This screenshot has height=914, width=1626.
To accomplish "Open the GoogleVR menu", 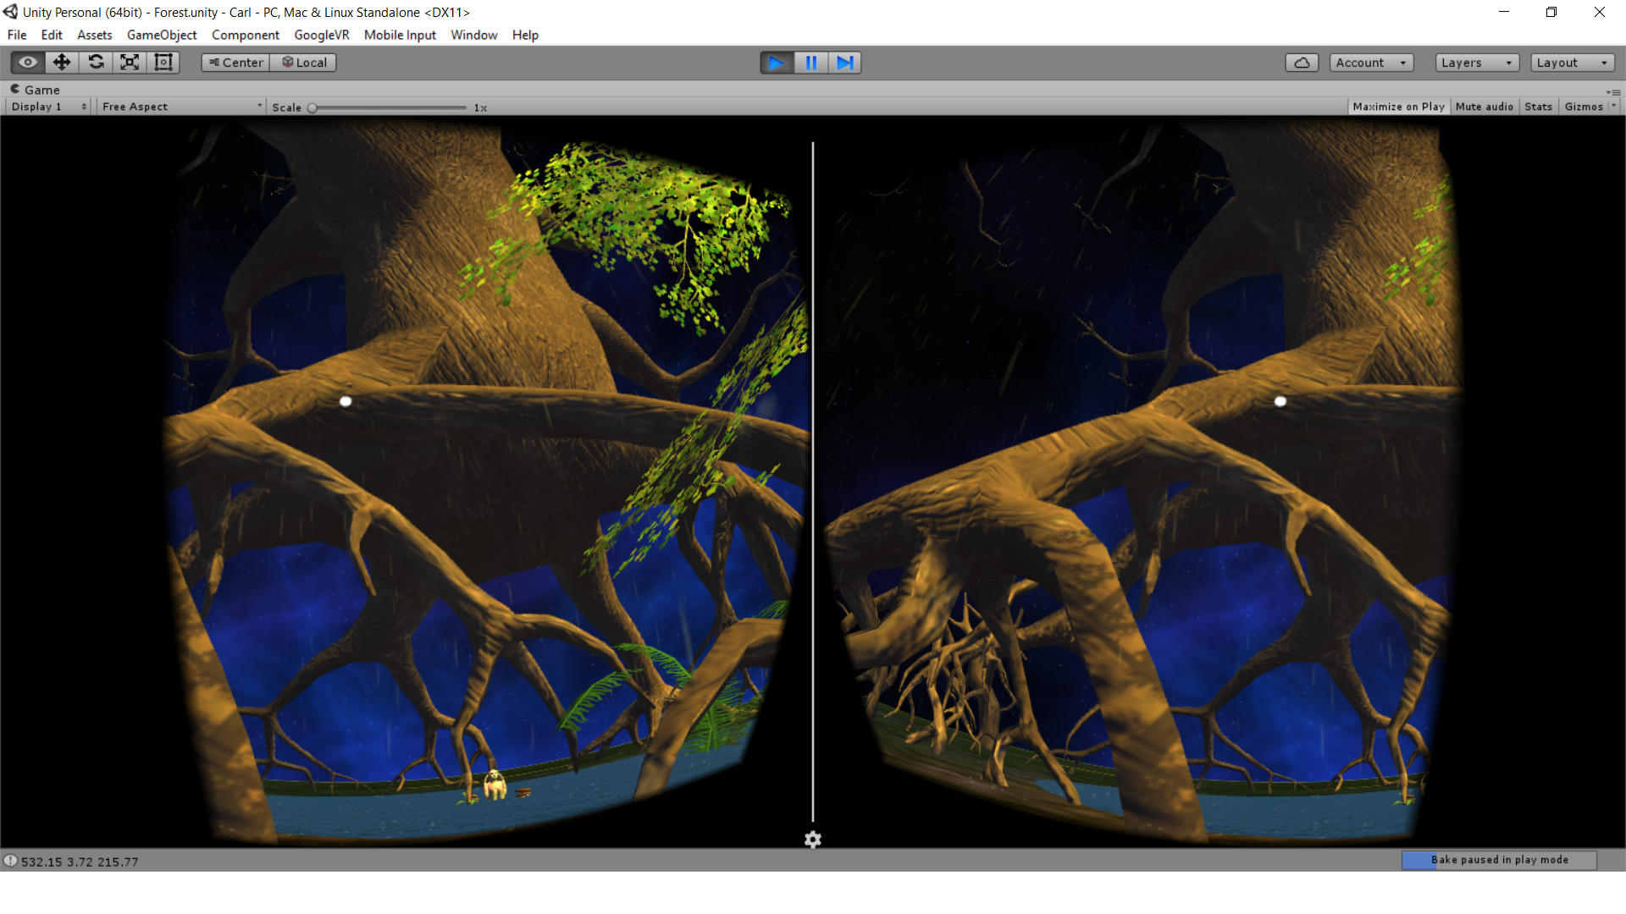I will tap(321, 35).
